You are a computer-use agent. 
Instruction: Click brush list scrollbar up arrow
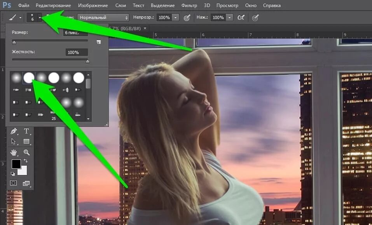(x=88, y=74)
